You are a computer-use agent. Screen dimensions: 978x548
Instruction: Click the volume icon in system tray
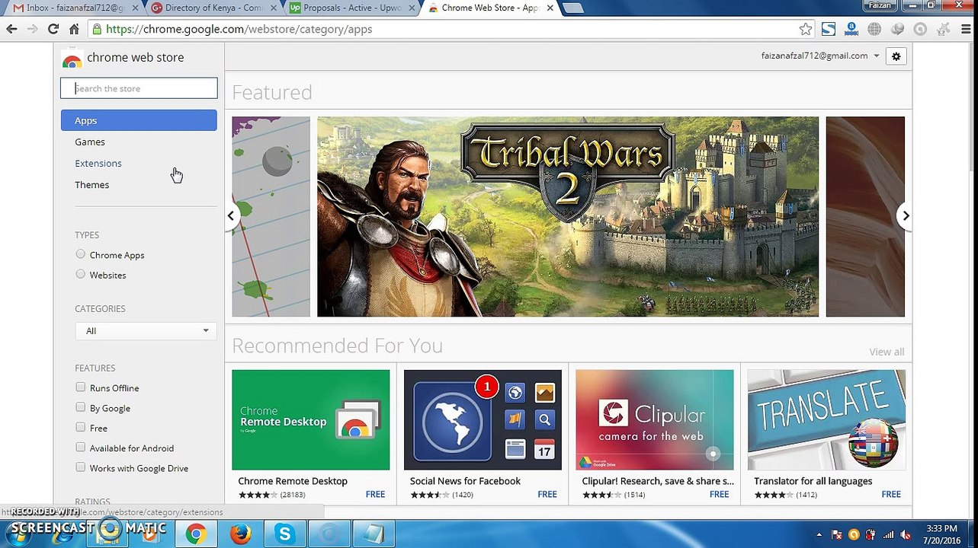(906, 534)
